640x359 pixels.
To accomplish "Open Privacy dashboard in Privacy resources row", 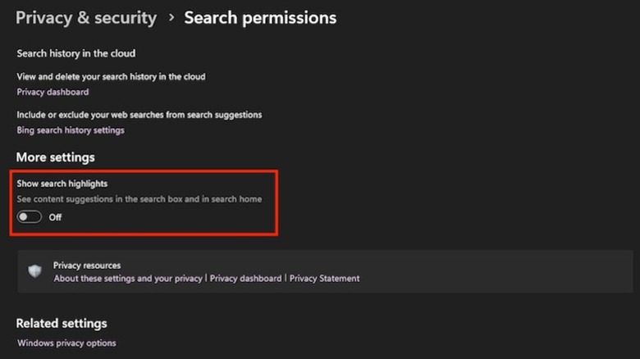I will click(x=245, y=279).
